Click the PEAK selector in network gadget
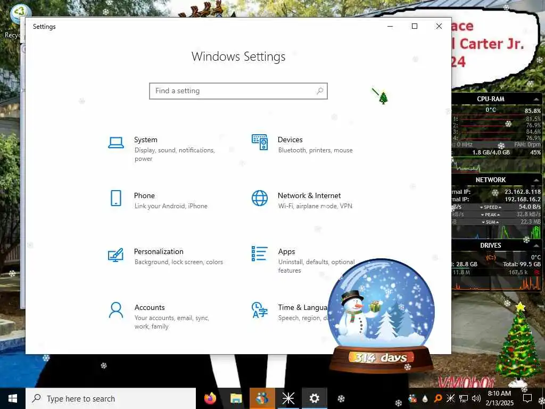The height and width of the screenshot is (409, 545). [x=490, y=215]
